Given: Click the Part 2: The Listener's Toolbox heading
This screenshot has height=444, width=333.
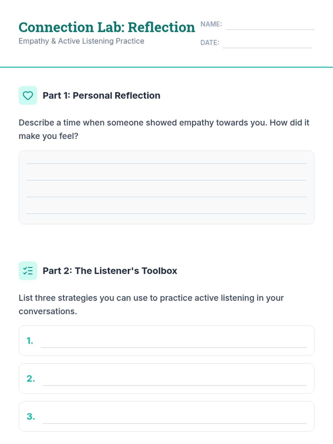Looking at the screenshot, I should [x=110, y=271].
